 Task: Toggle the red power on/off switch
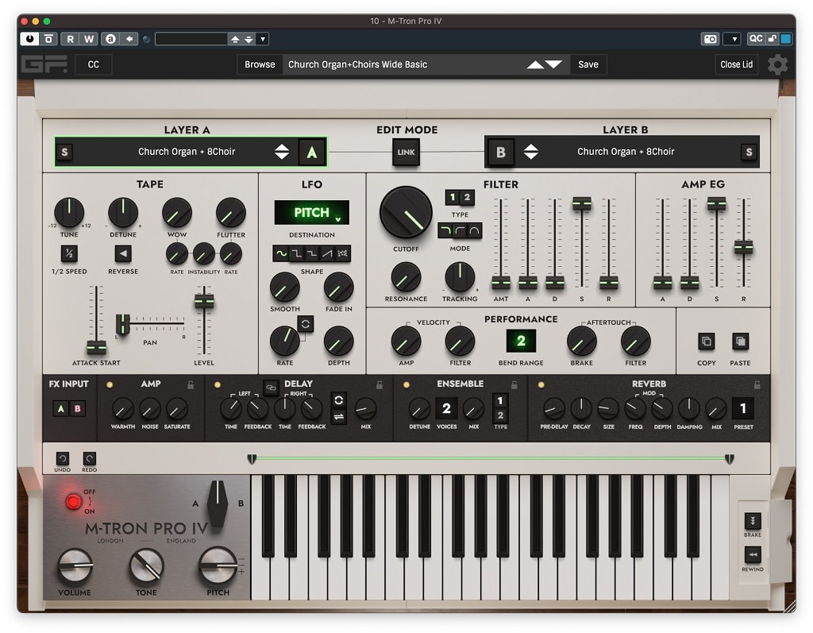click(x=73, y=502)
